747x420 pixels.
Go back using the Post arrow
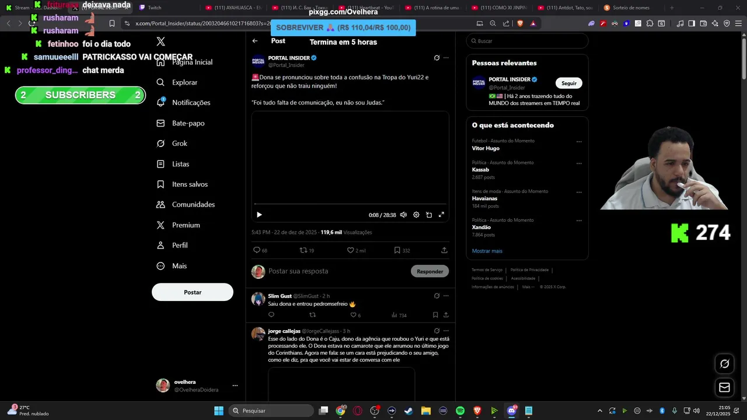coord(255,41)
